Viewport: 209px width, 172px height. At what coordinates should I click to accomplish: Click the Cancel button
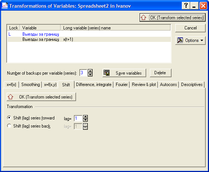190,28
